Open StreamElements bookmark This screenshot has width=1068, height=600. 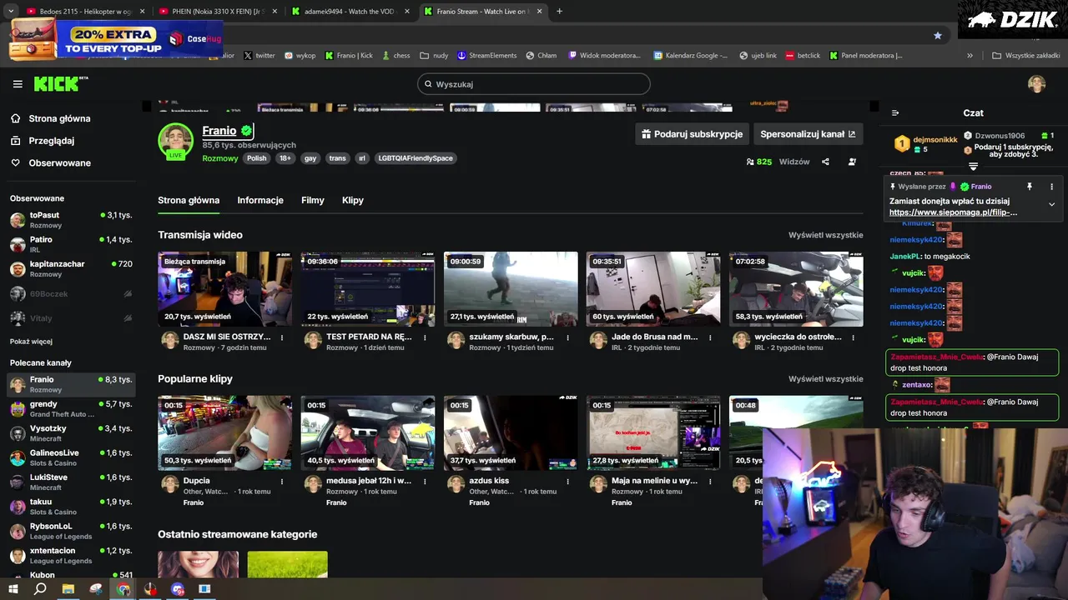(486, 56)
